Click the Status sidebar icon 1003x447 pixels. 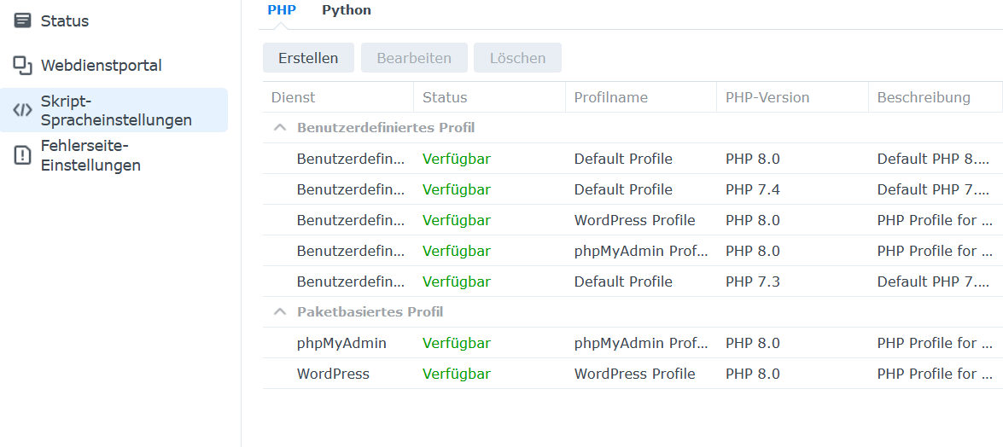22,21
